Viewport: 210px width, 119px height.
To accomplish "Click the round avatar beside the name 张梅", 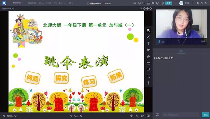I will [181, 3].
